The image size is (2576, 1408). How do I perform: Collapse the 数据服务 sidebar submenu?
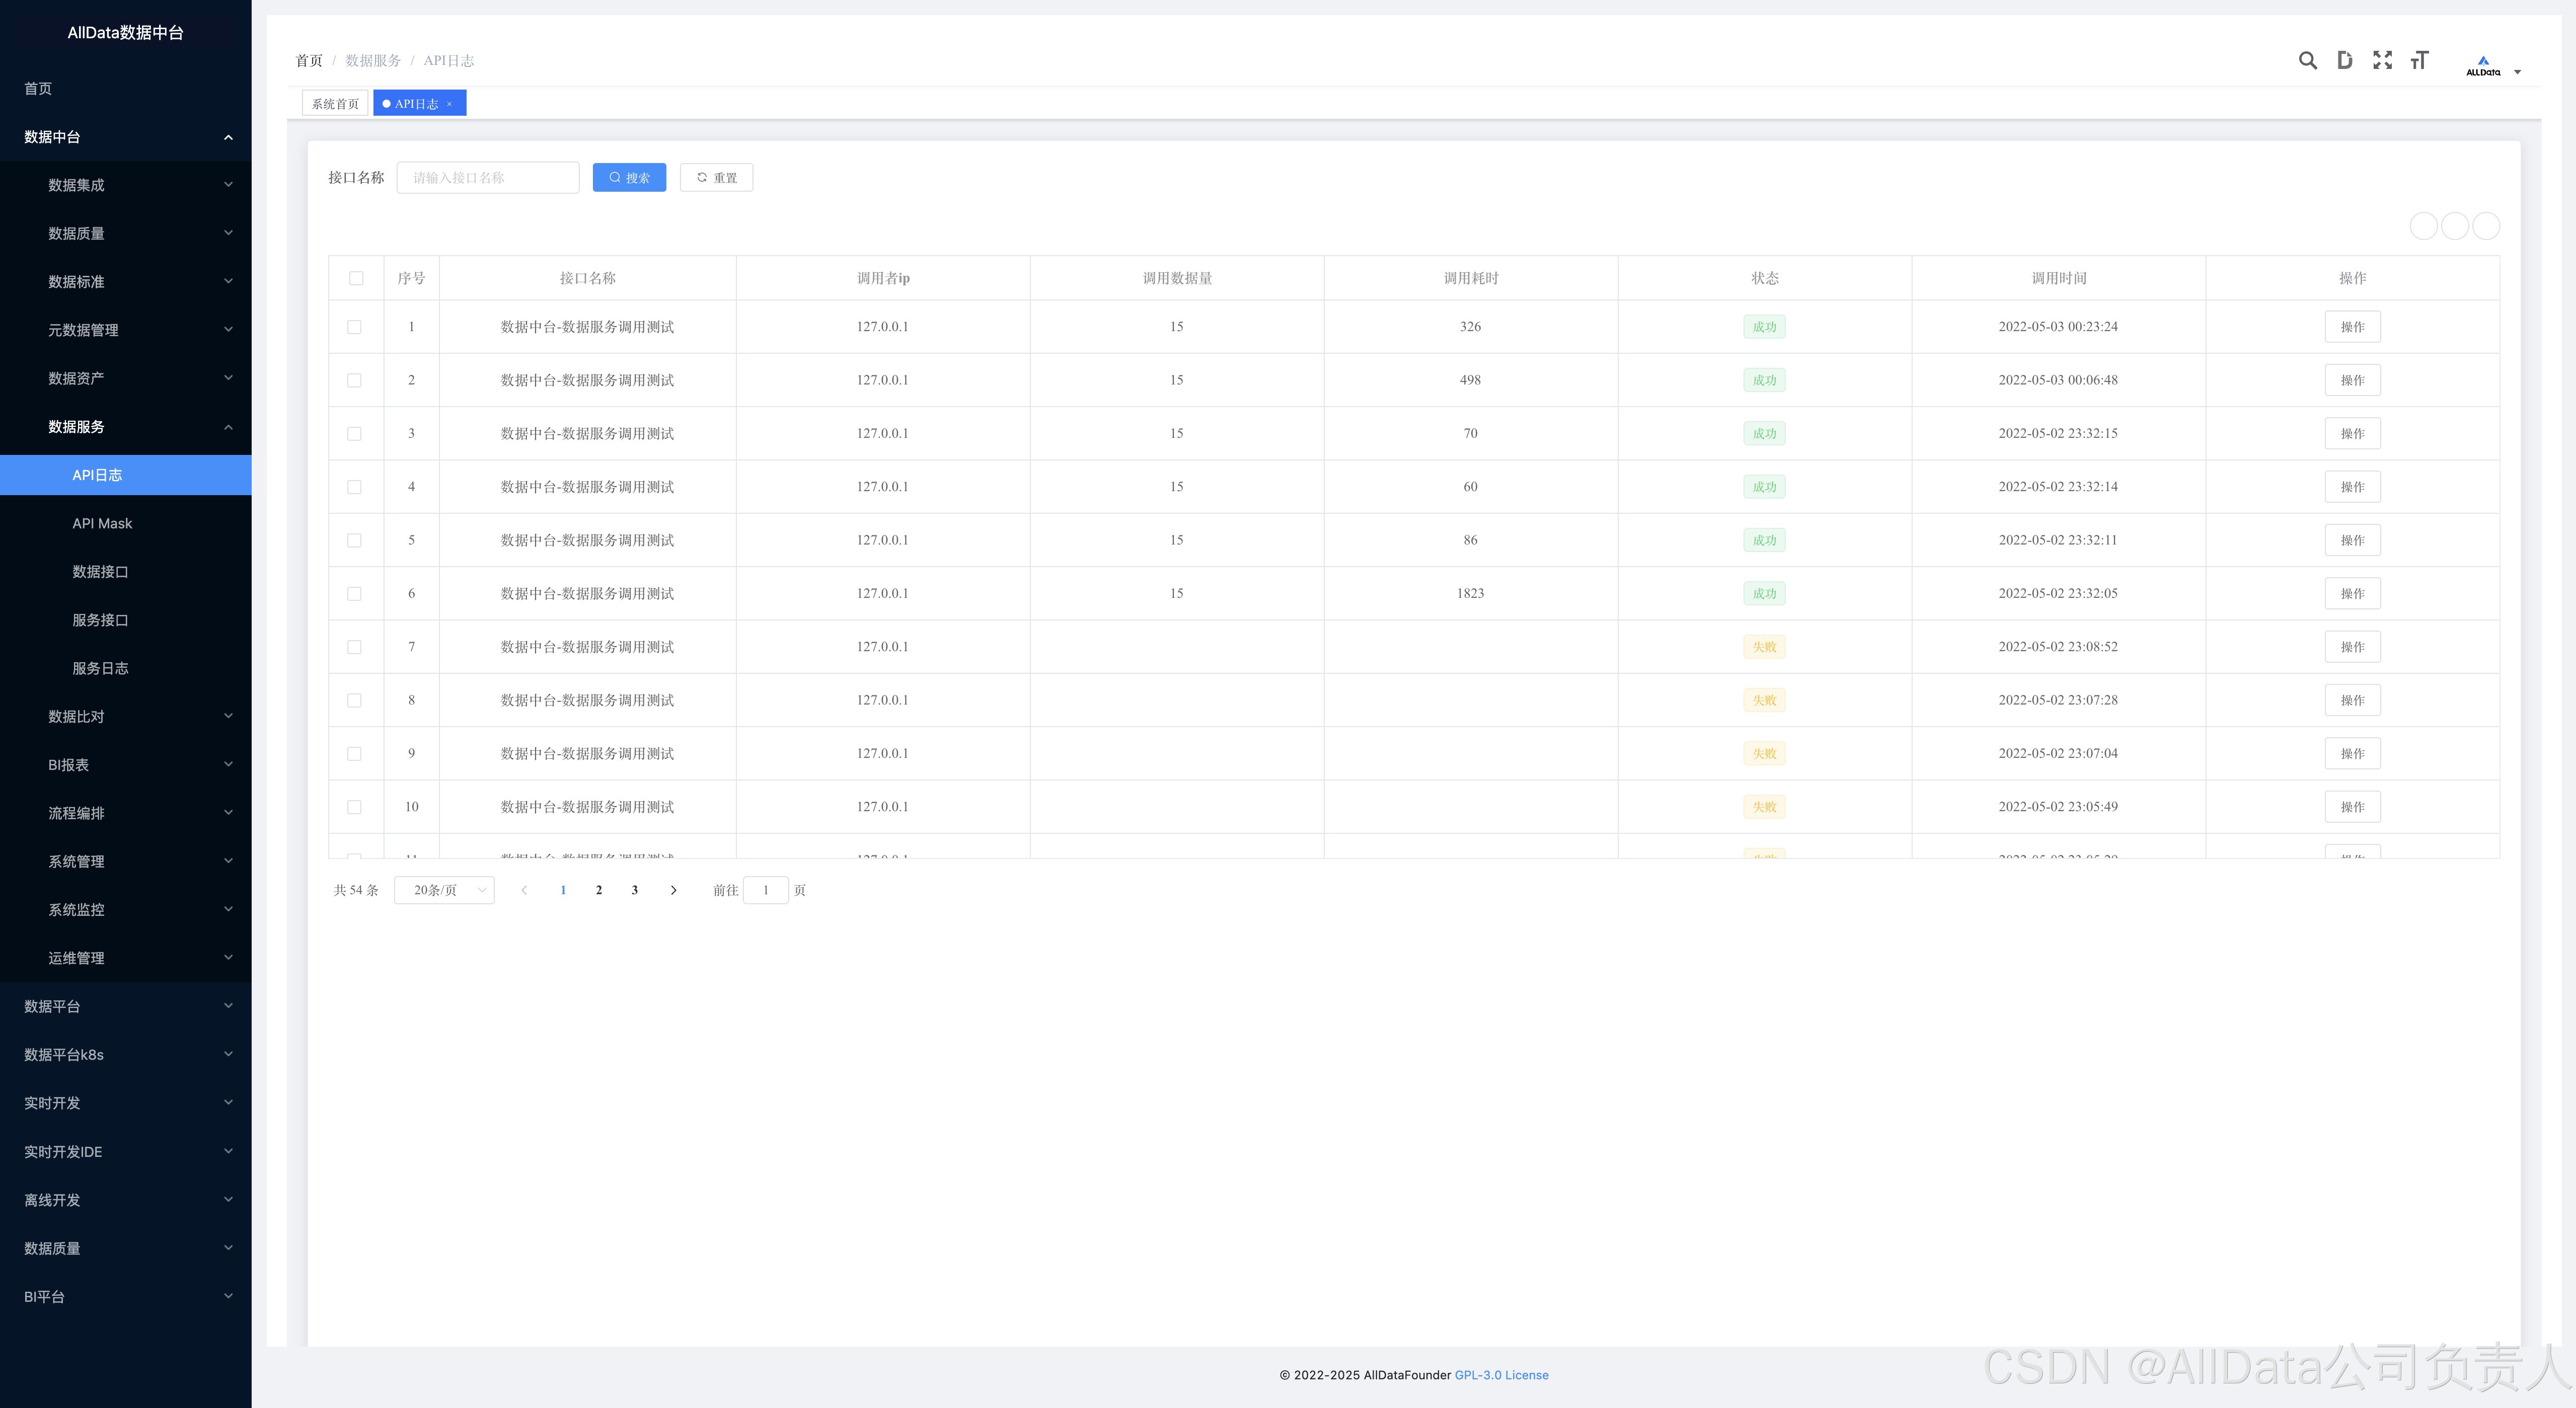click(126, 427)
